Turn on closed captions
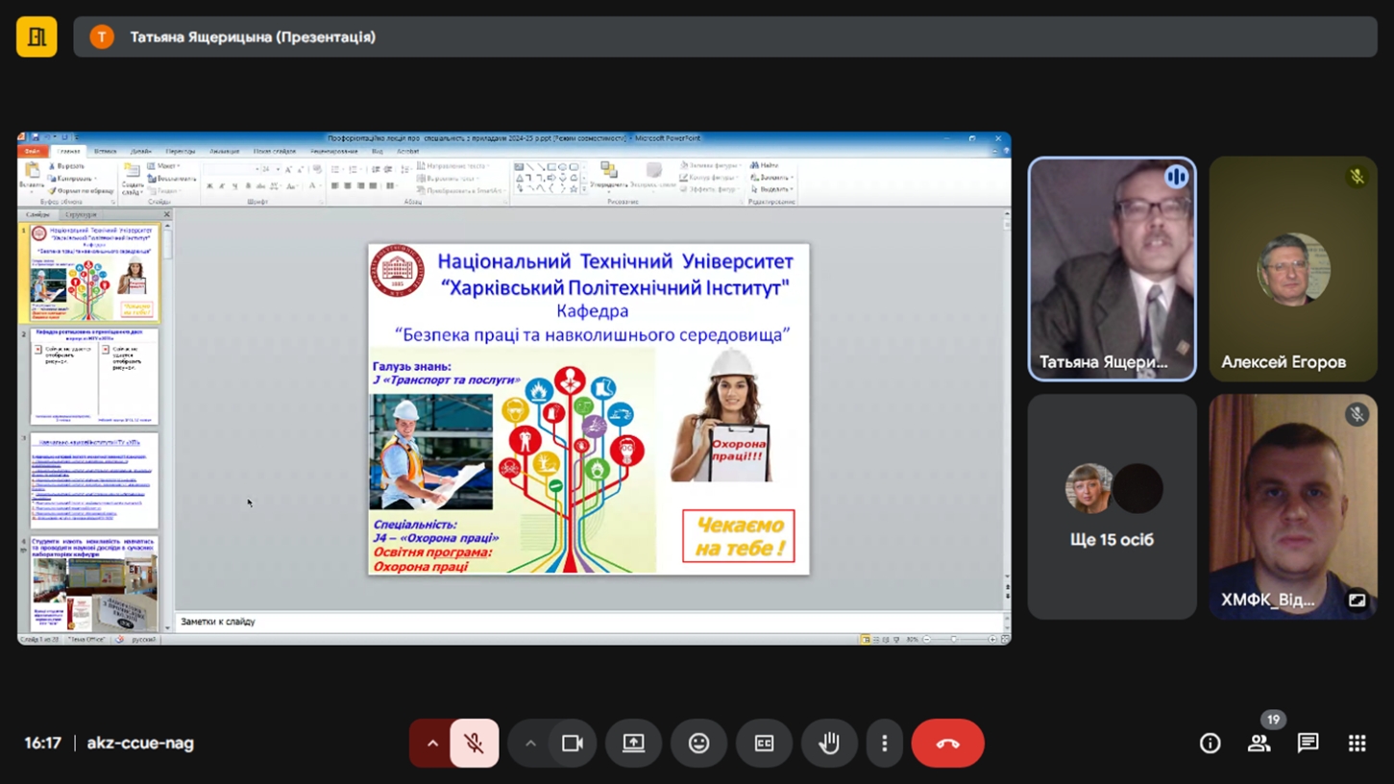This screenshot has height=784, width=1394. (764, 744)
